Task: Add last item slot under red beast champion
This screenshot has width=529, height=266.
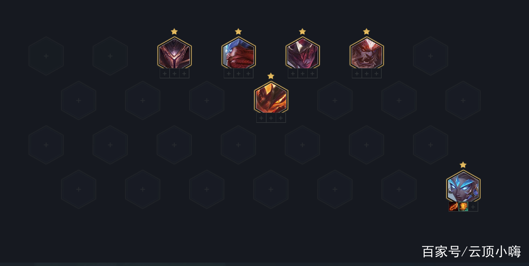Action: click(x=376, y=73)
